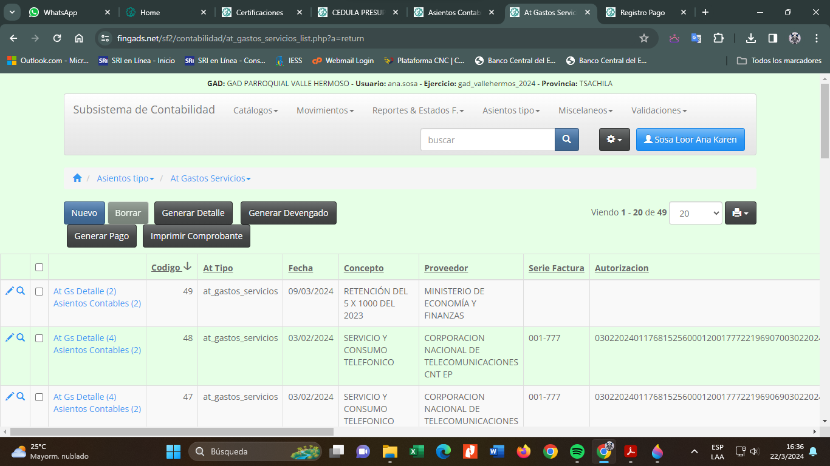Viewport: 830px width, 466px height.
Task: Expand the At Gastos Servicios breadcrumb dropdown
Action: click(x=210, y=178)
